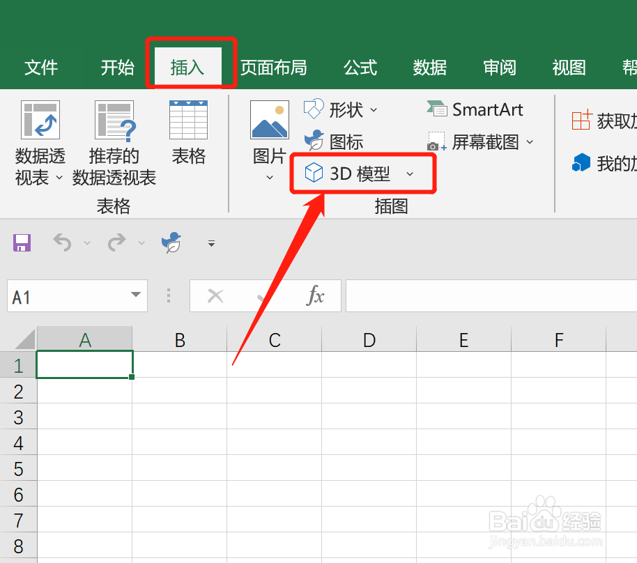The height and width of the screenshot is (563, 637).
Task: Click the Undo icon
Action: (x=63, y=242)
